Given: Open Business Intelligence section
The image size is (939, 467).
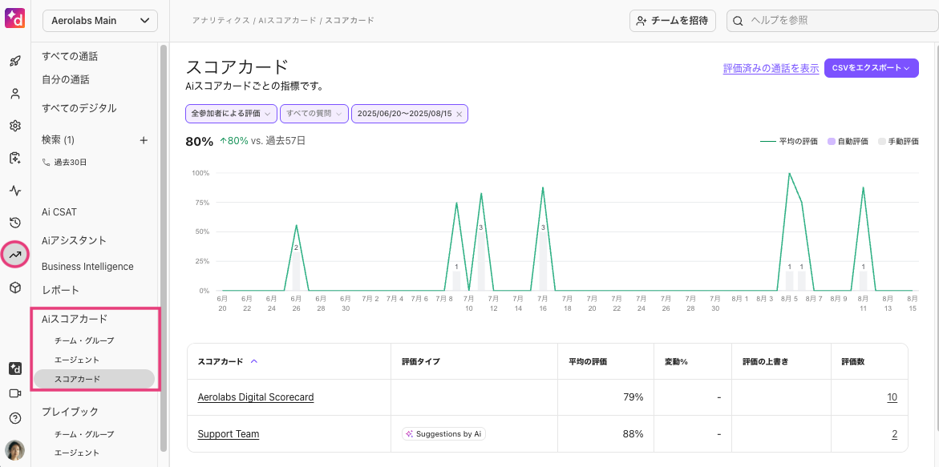Looking at the screenshot, I should click(87, 266).
